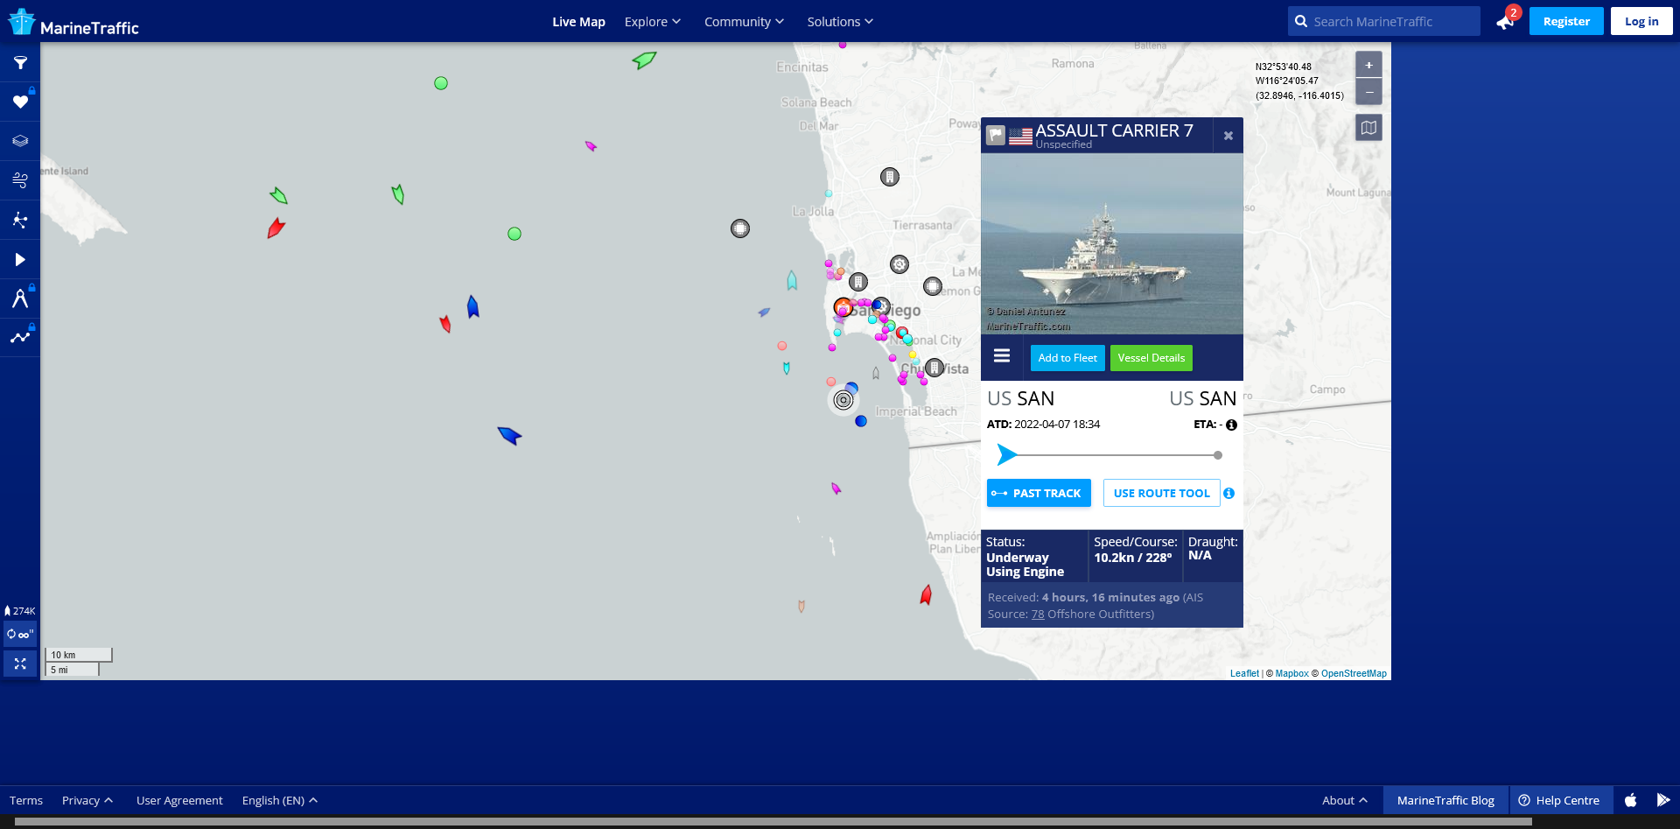Image resolution: width=1680 pixels, height=829 pixels.
Task: Select the distance measuring compass tool
Action: pyautogui.click(x=20, y=299)
